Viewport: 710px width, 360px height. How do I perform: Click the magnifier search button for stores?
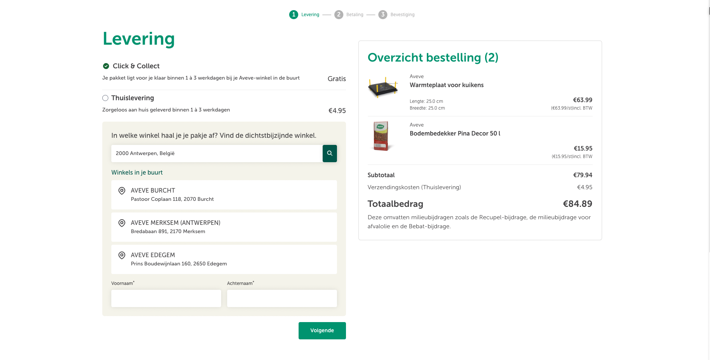coord(329,154)
